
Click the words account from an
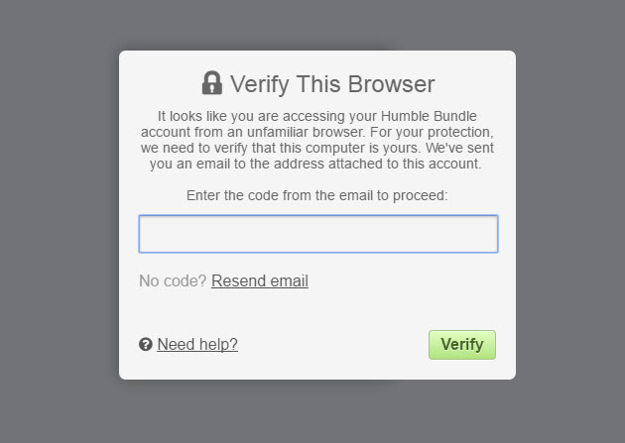click(x=191, y=132)
